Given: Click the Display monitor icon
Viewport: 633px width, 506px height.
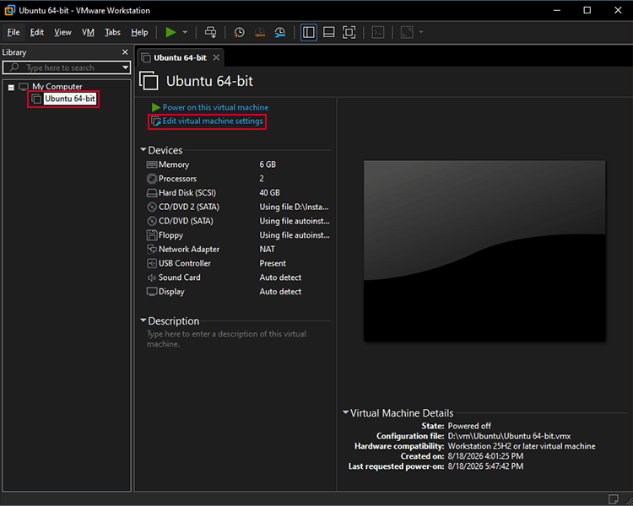Looking at the screenshot, I should pos(152,291).
